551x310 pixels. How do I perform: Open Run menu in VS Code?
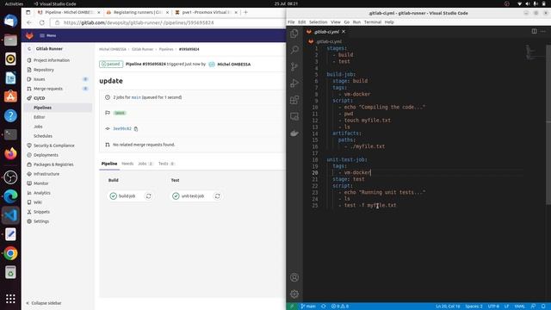pos(356,22)
